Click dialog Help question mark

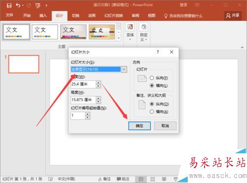click(x=158, y=52)
